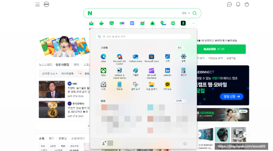Open Paint (그림판) app
This screenshot has height=151, width=273.
pyautogui.click(x=136, y=70)
